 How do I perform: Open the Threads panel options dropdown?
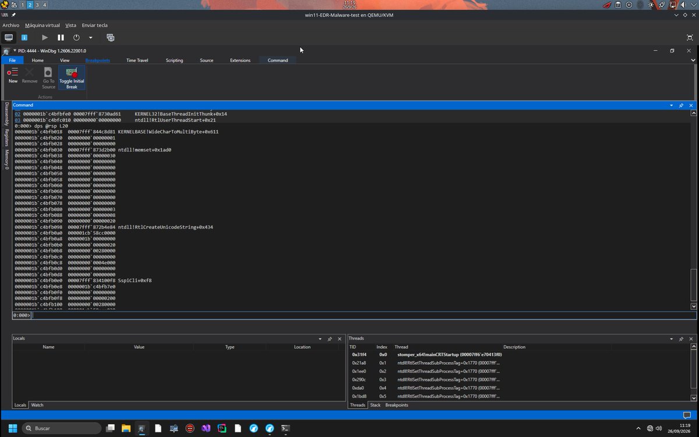(x=670, y=339)
